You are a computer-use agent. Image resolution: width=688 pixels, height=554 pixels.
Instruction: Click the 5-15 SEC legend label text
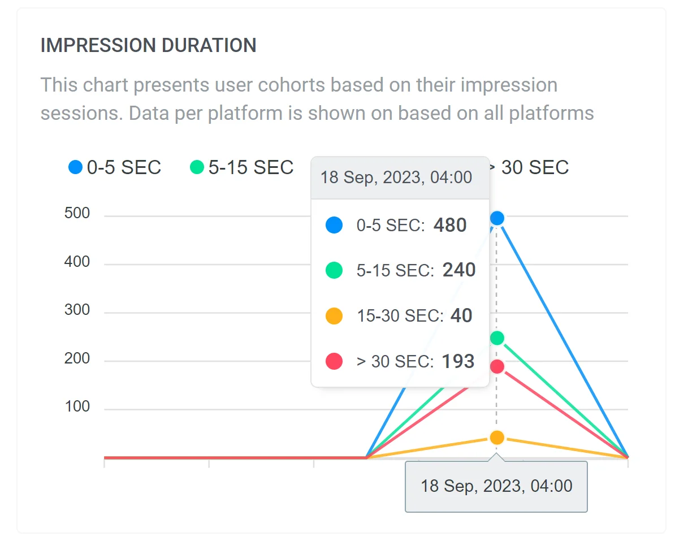pos(251,167)
